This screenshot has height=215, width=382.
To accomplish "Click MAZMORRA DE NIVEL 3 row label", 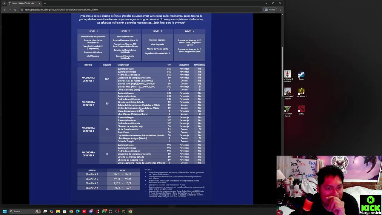I will point(88,129).
